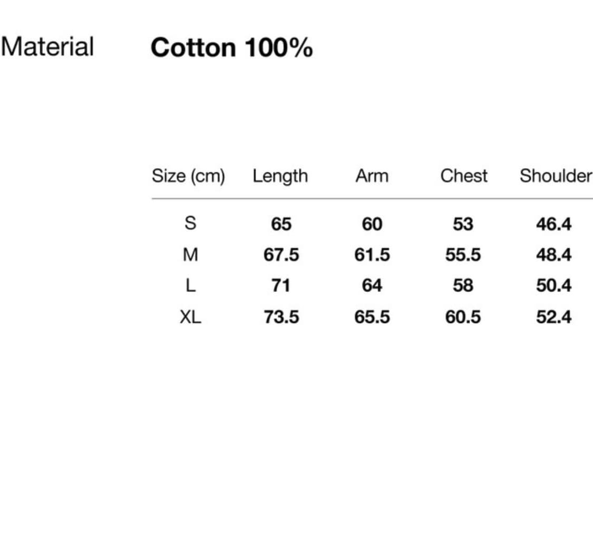
Task: Click the 73.5 length value for XL
Action: tap(281, 317)
